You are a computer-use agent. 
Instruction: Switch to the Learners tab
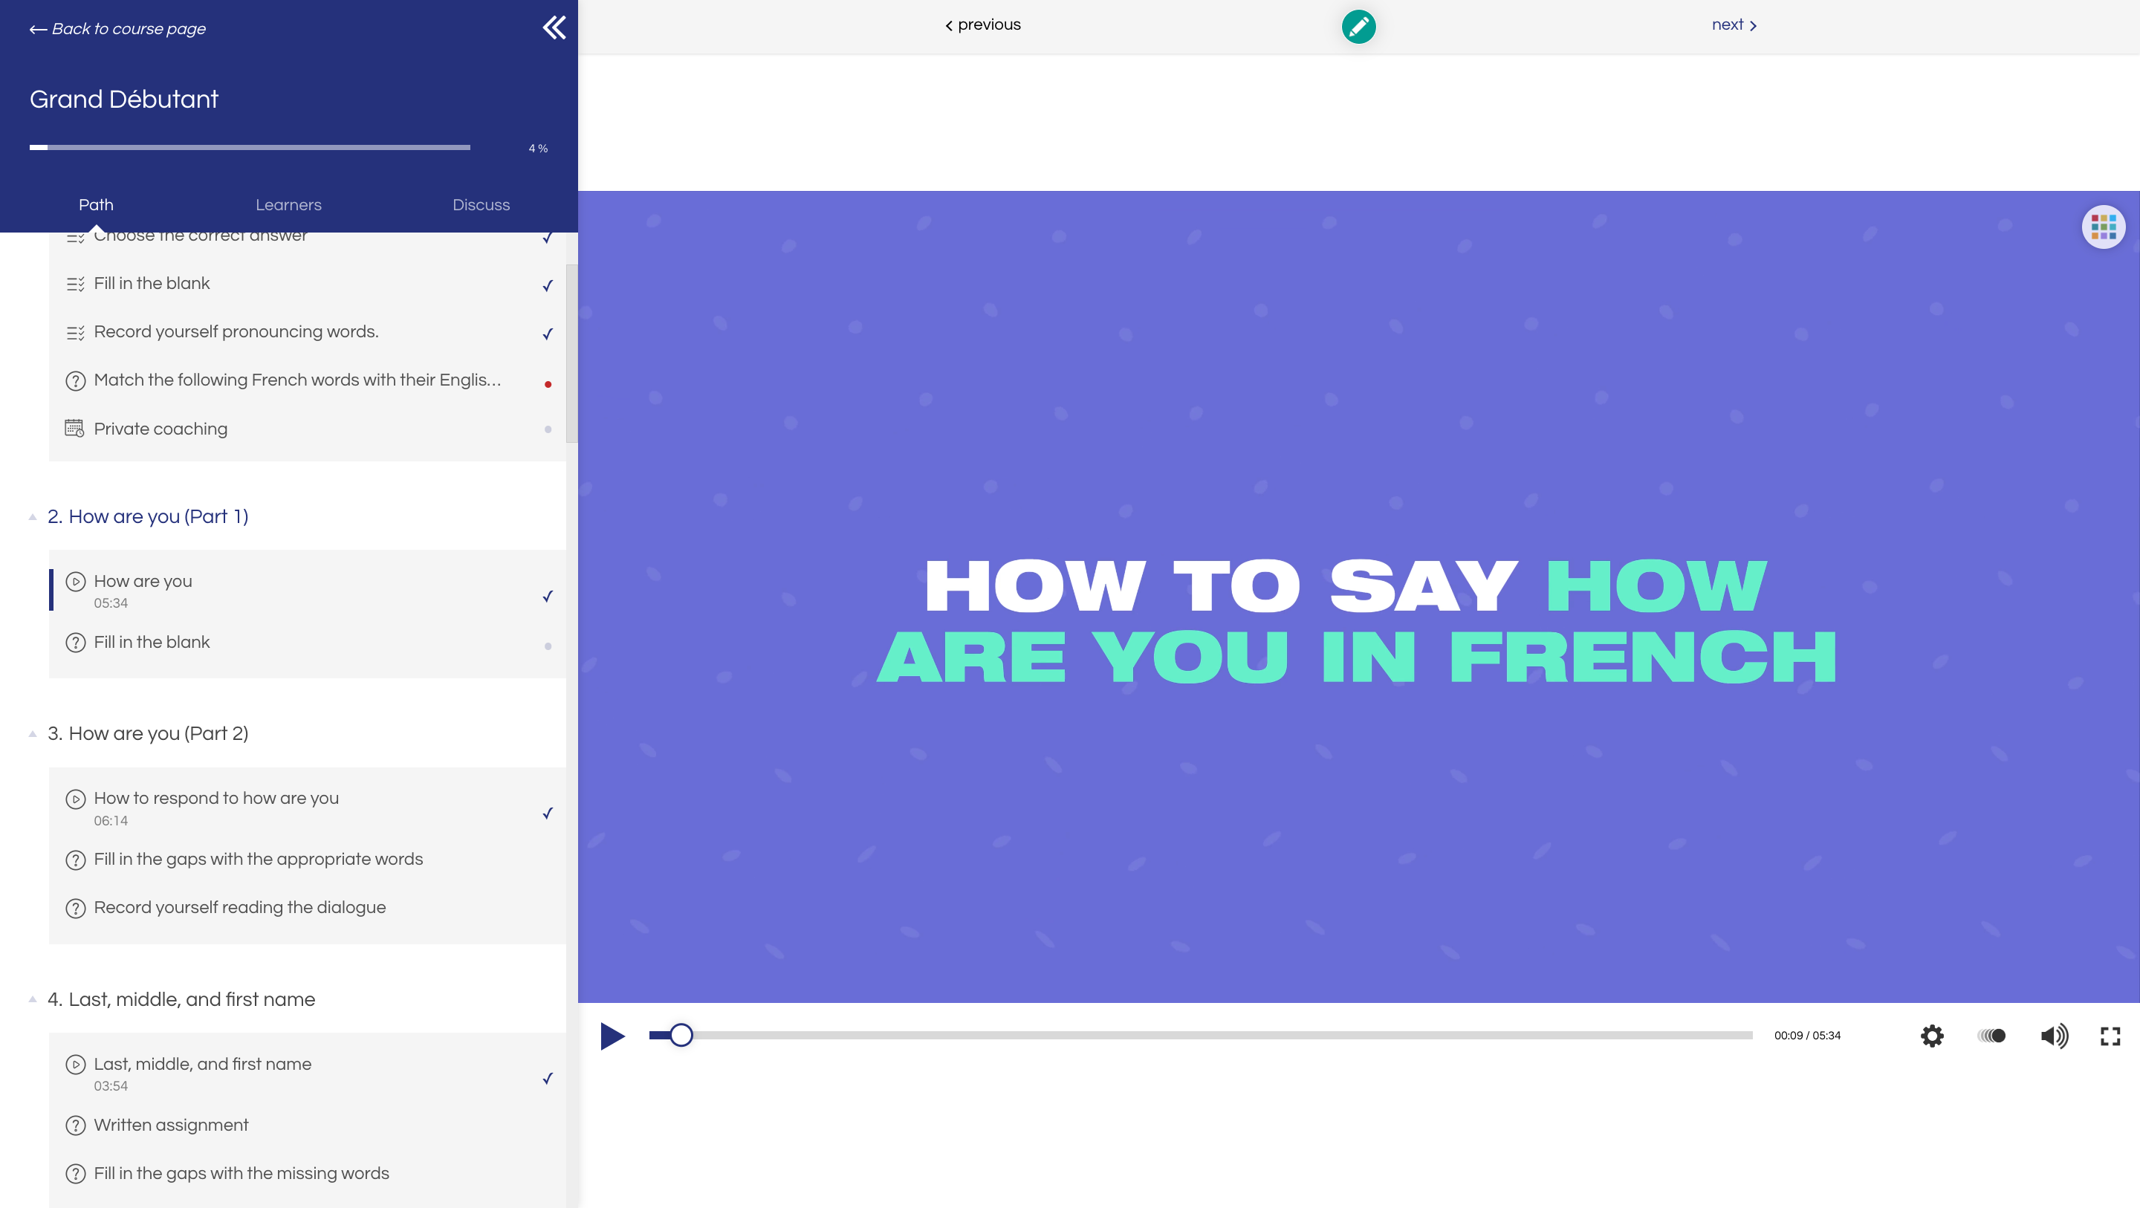pos(288,204)
